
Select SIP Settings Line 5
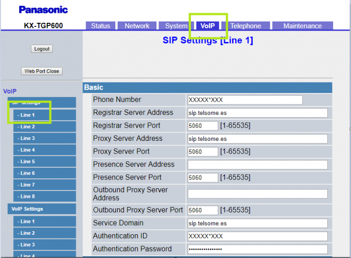pos(45,161)
